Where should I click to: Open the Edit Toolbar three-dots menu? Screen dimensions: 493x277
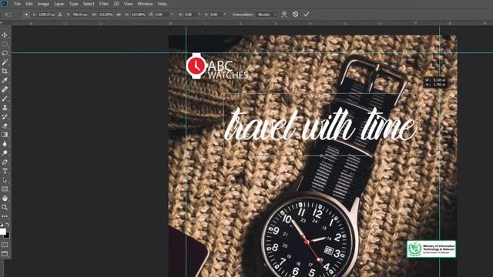(x=5, y=216)
